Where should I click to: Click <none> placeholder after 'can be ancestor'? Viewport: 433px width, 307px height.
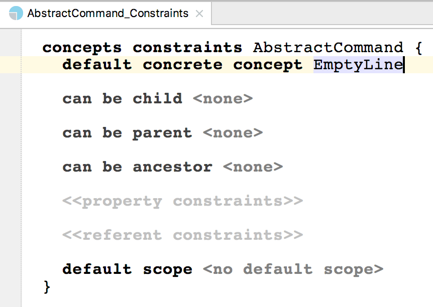pyautogui.click(x=253, y=167)
